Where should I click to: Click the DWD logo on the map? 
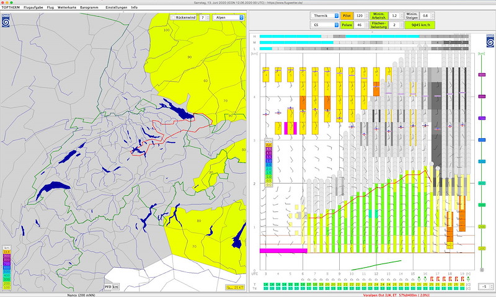point(6,20)
